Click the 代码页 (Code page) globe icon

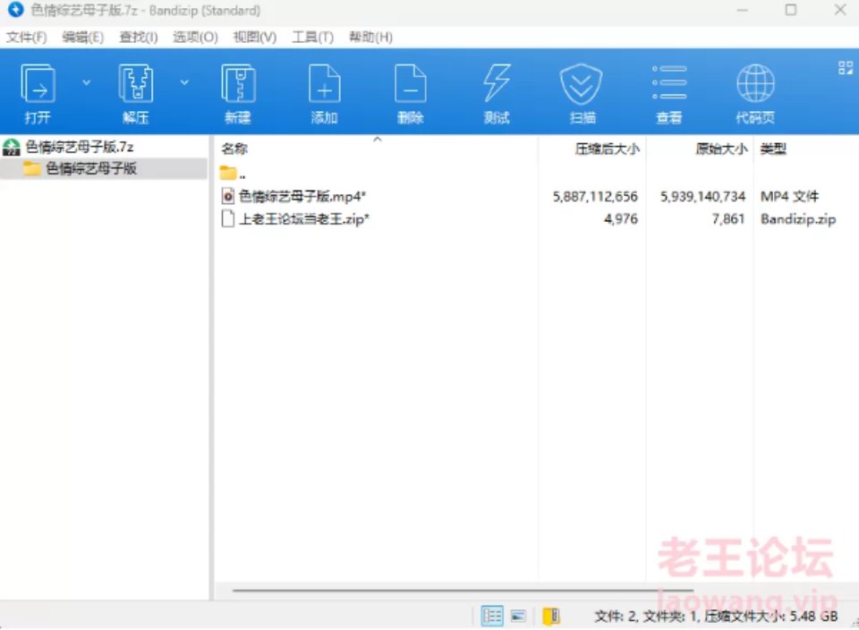click(755, 83)
